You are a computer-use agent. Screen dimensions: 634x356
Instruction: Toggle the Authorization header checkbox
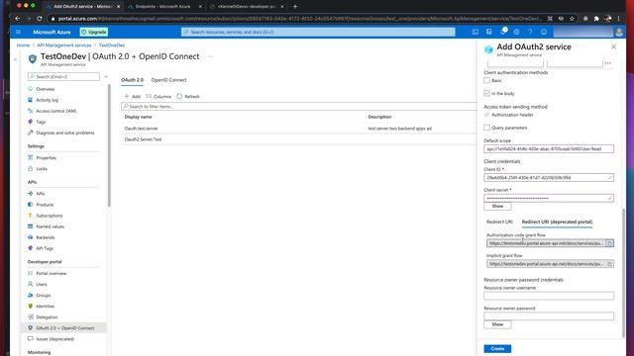486,115
